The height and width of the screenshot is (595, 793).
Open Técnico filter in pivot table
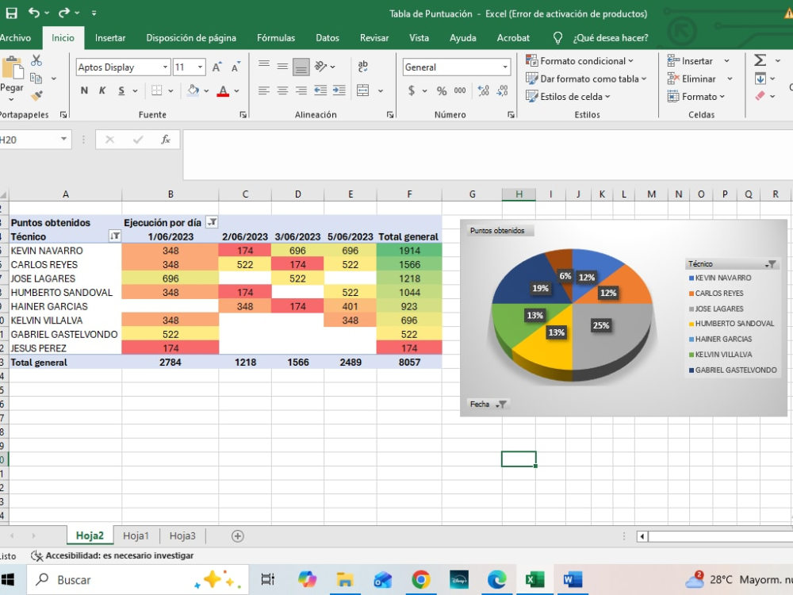[115, 236]
